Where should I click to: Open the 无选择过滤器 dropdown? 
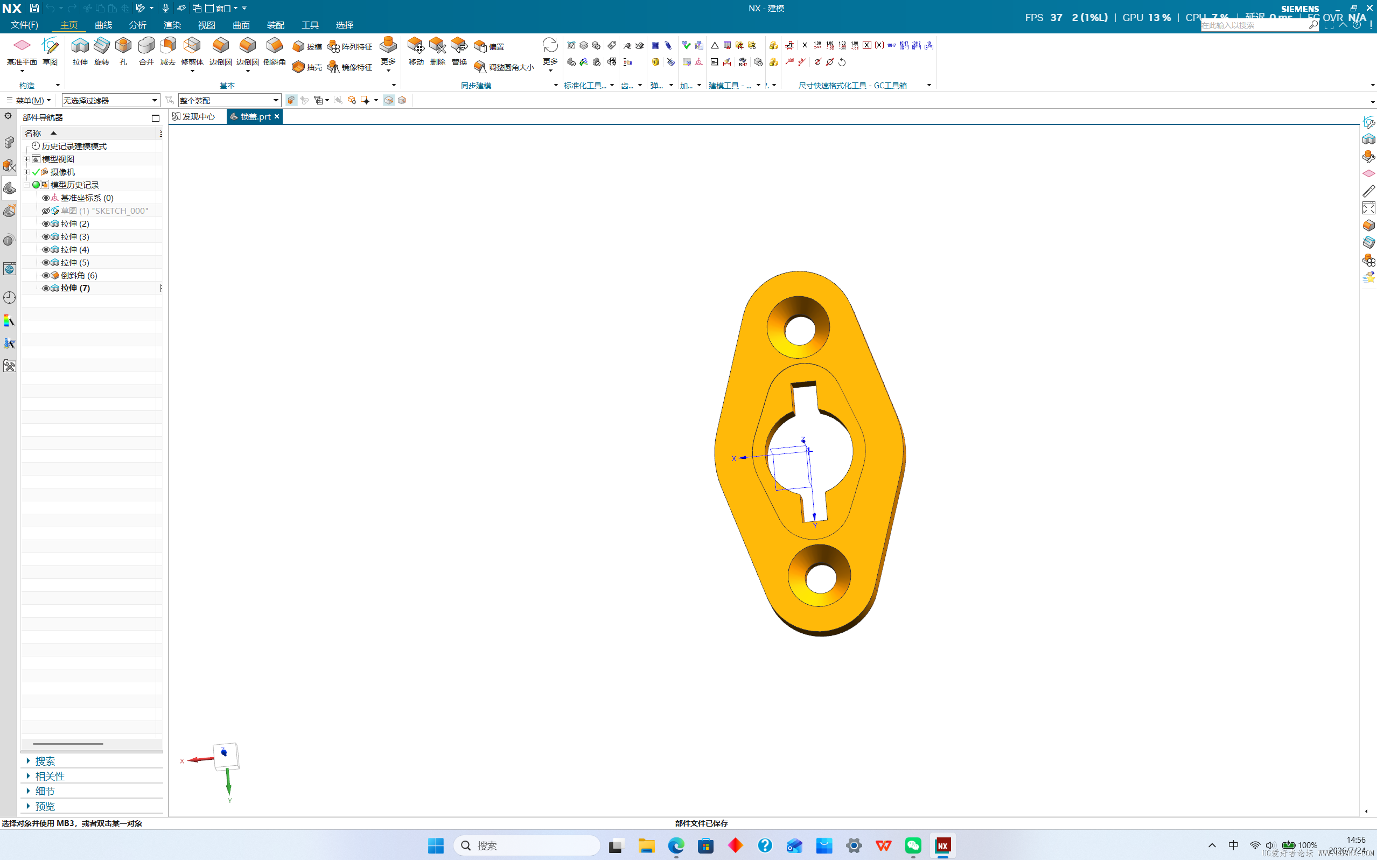[x=110, y=100]
